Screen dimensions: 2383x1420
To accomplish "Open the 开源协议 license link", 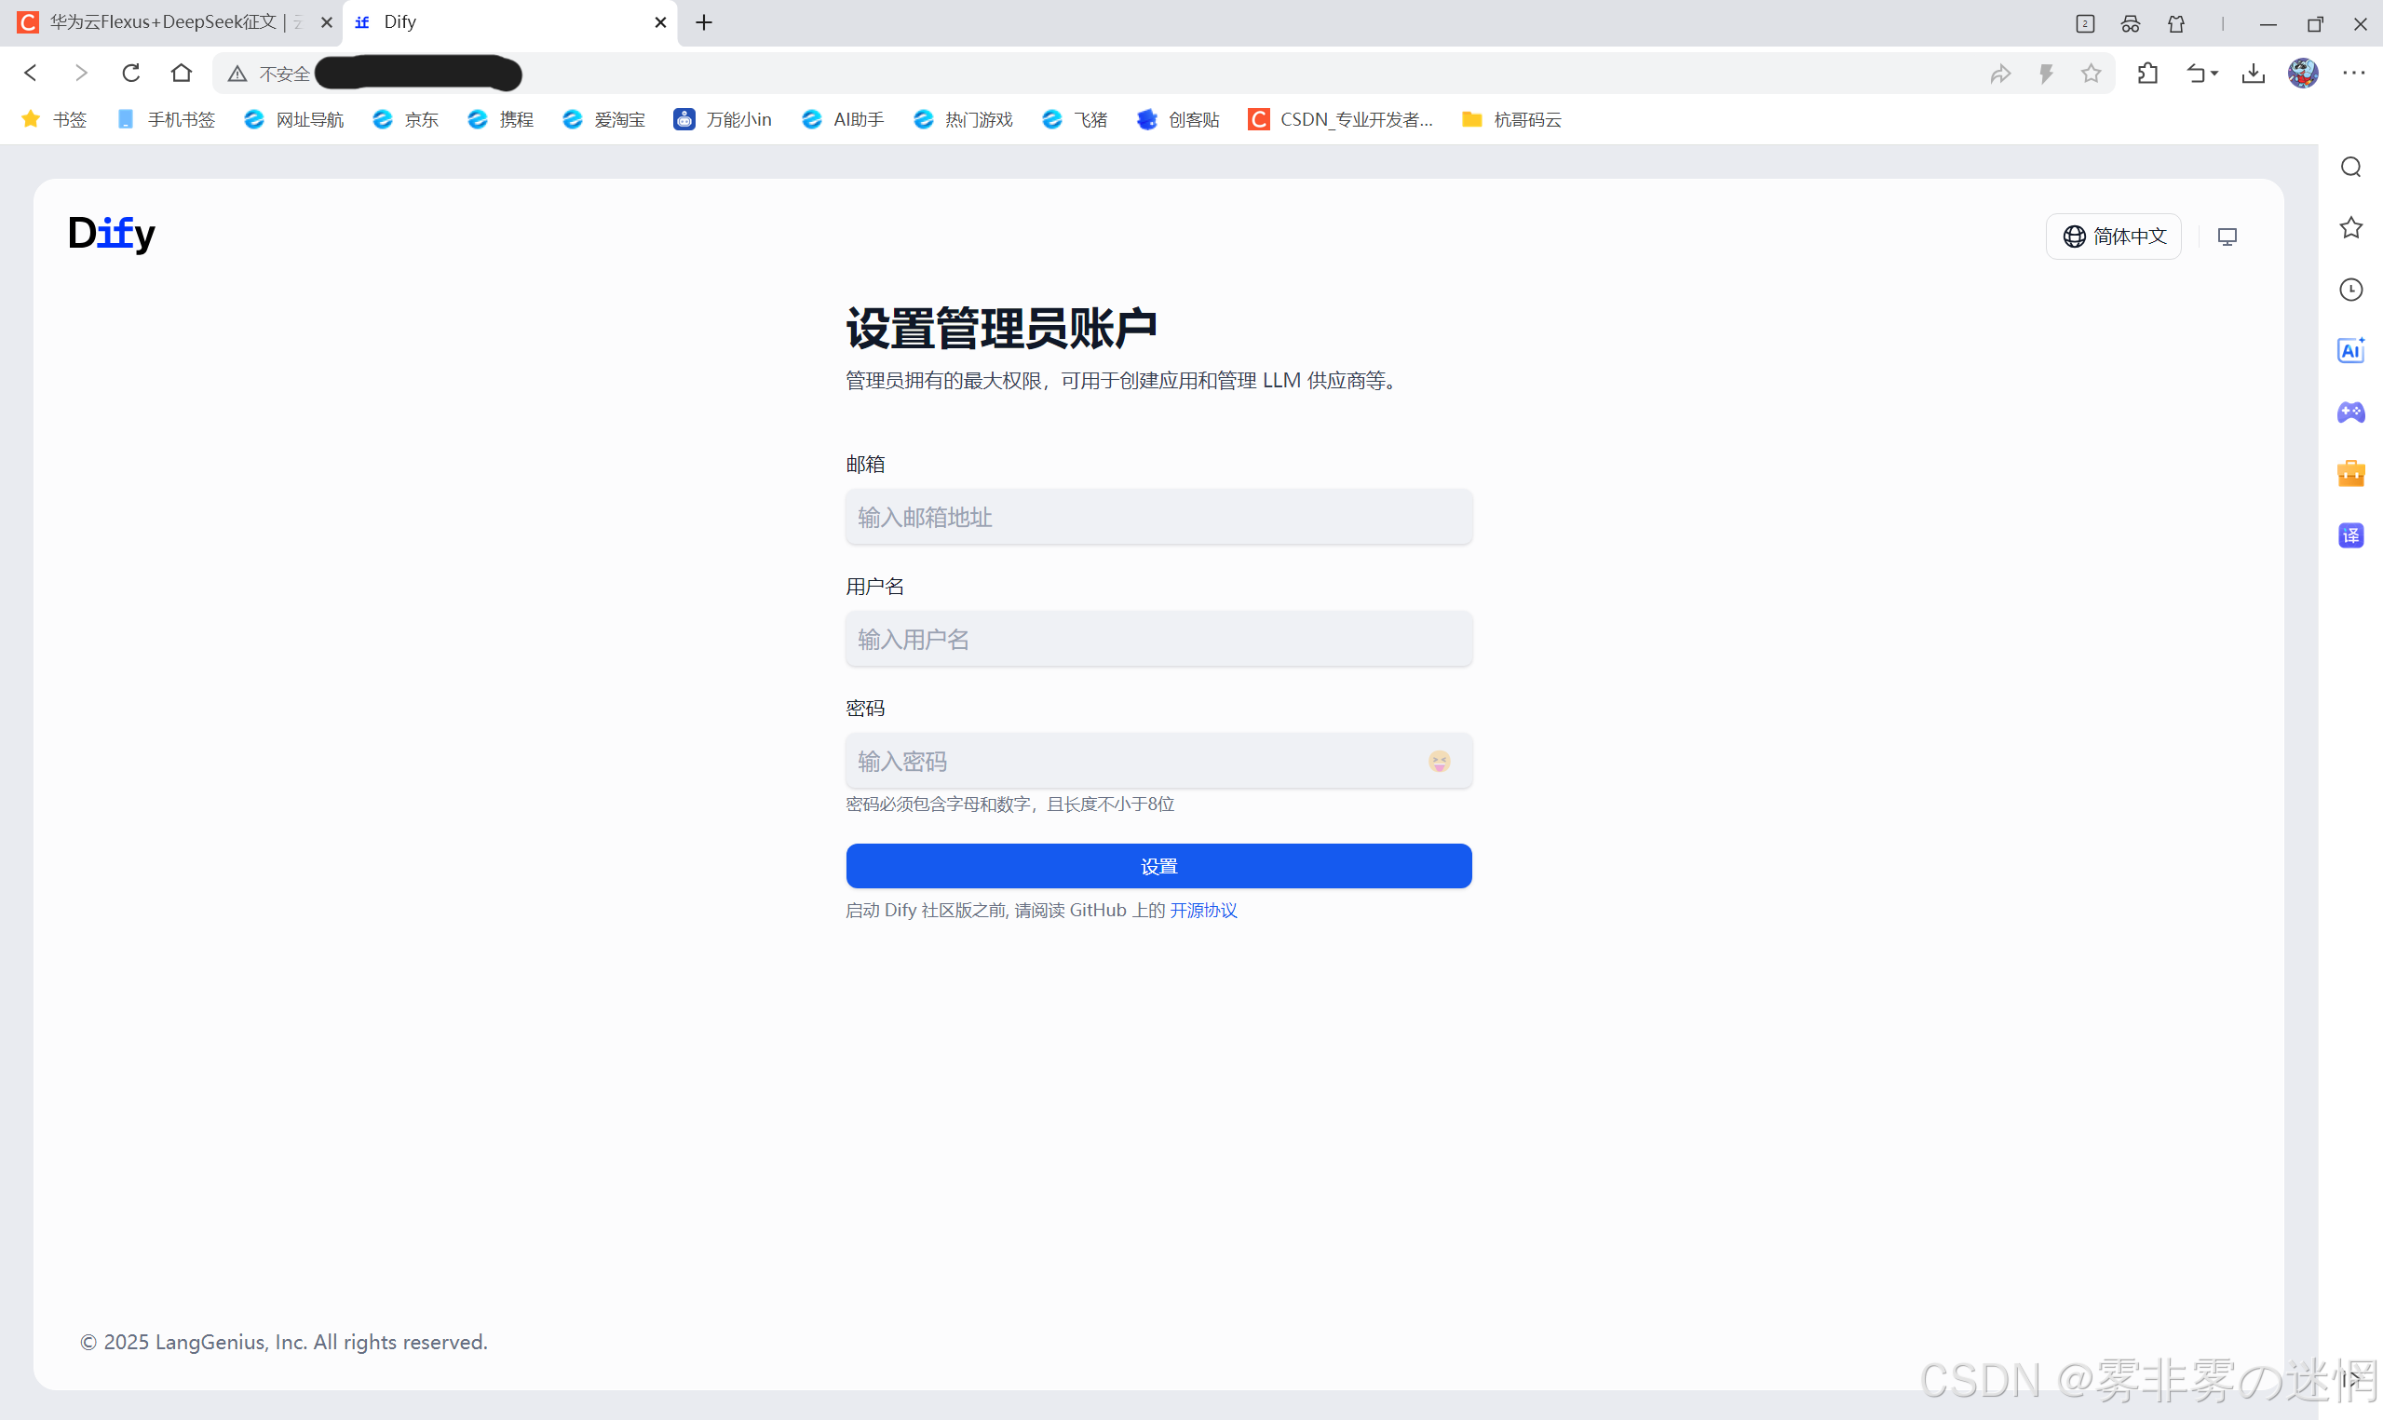I will point(1203,910).
